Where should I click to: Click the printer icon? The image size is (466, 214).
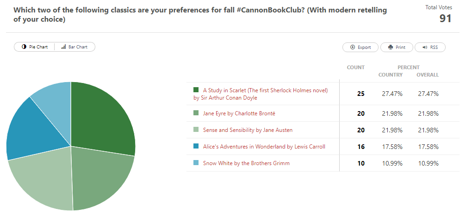(391, 48)
